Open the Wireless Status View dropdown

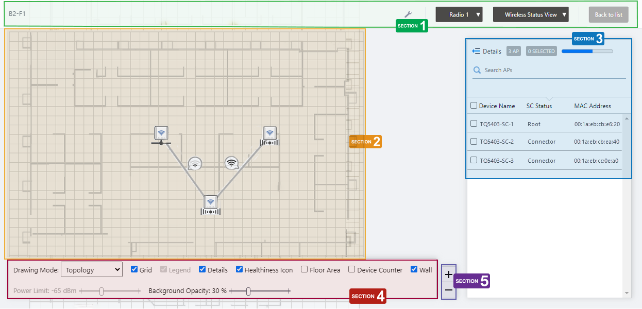click(x=530, y=14)
